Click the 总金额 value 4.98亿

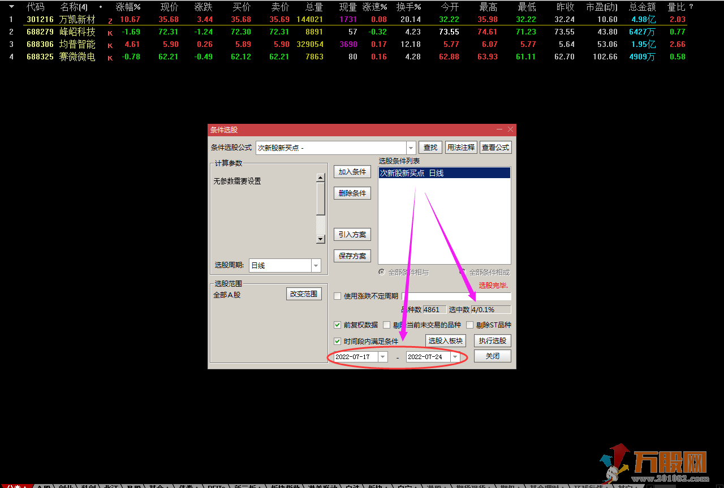point(643,20)
